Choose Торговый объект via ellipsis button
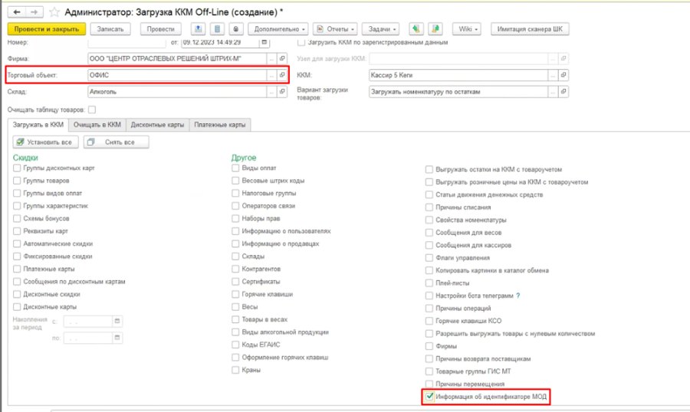690x412 pixels. click(272, 75)
